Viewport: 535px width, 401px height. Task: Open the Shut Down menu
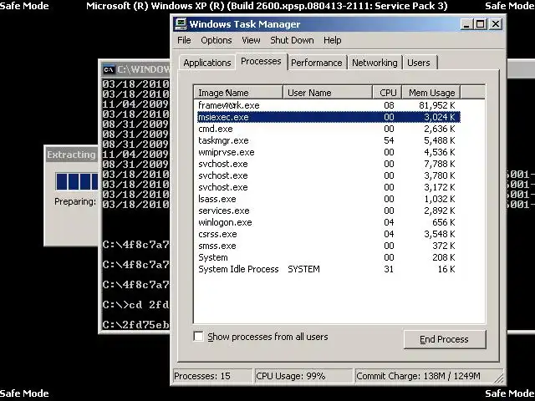click(x=292, y=40)
